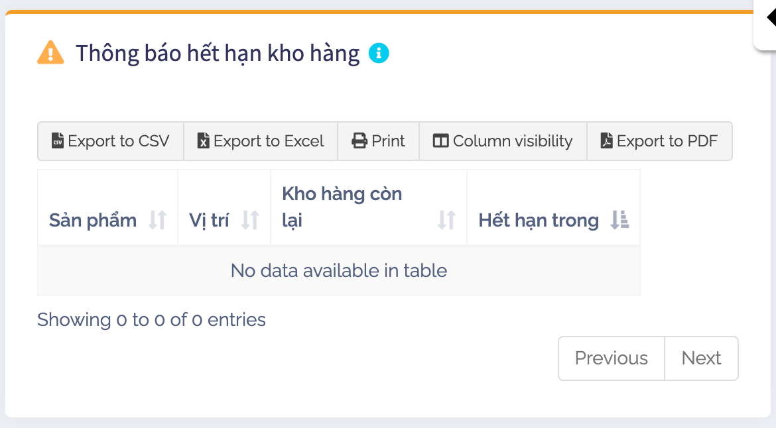Click the Kho hàng còn lại header text
Image resolution: width=776 pixels, height=428 pixels.
click(342, 206)
